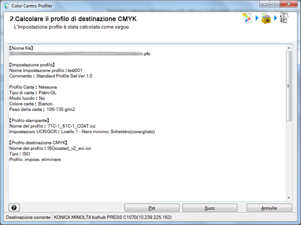Click the line 'Nome Impostazione profilo : test001'

(46, 70)
